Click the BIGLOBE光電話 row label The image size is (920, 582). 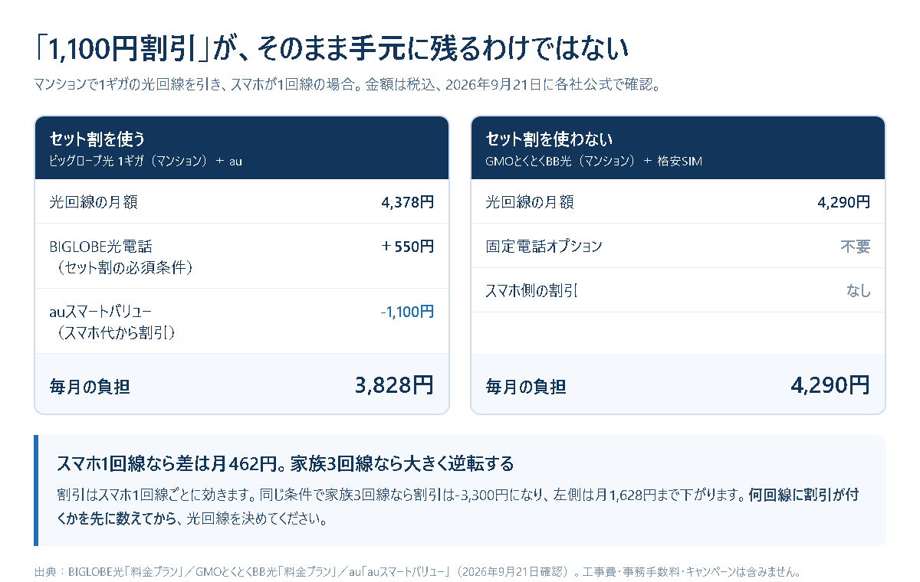click(100, 247)
